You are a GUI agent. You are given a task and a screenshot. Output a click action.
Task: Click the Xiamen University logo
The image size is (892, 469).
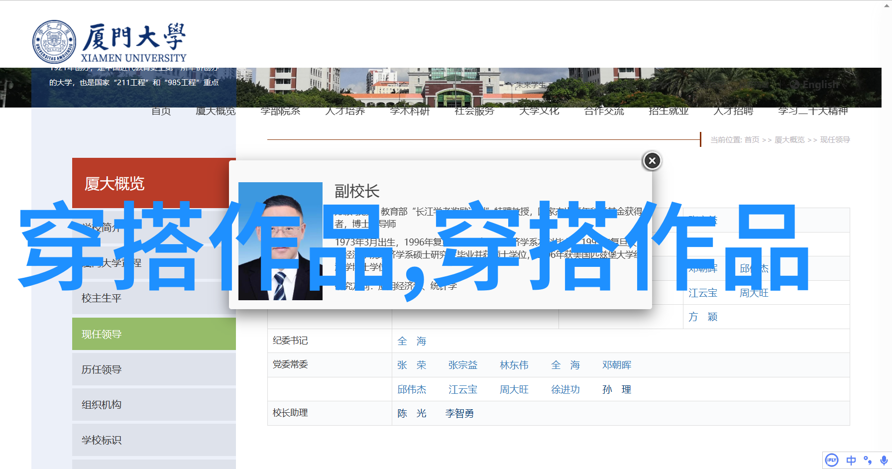coord(110,43)
